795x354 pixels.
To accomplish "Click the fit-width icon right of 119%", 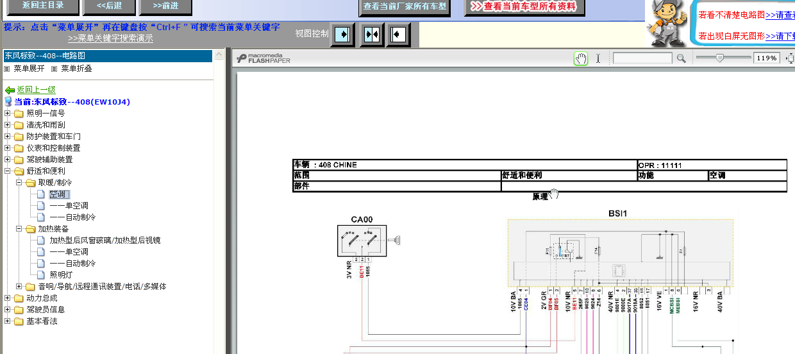I will (x=790, y=58).
